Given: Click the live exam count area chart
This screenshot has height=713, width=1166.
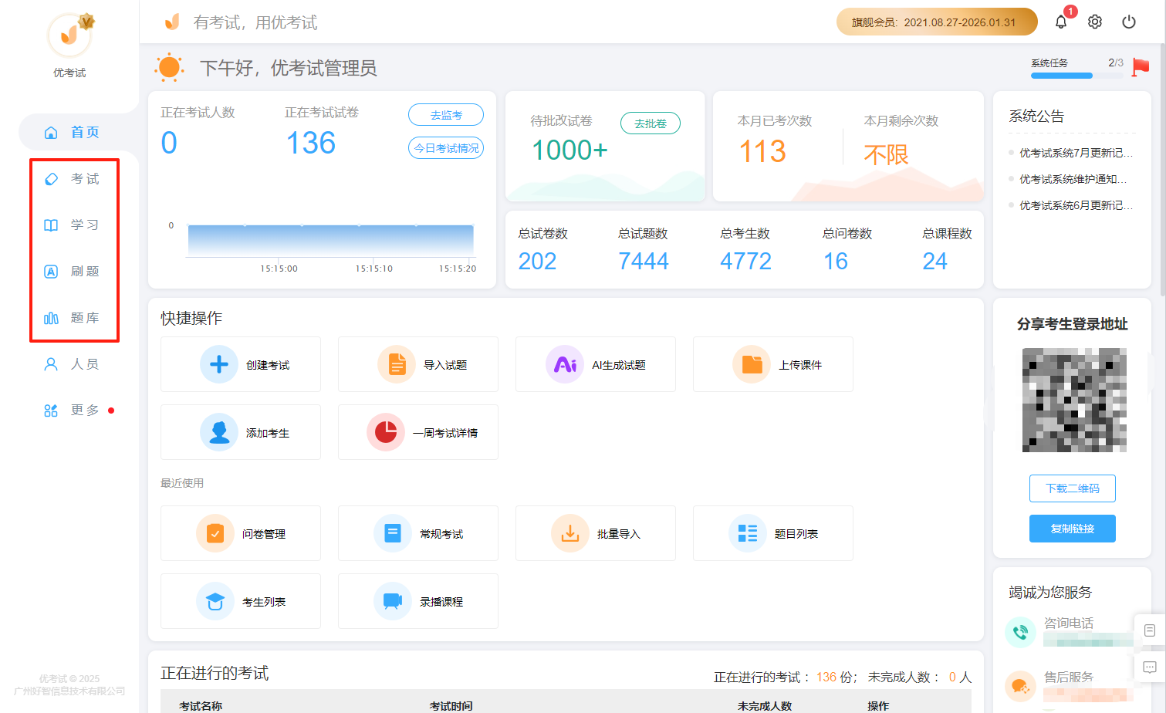Looking at the screenshot, I should click(331, 240).
